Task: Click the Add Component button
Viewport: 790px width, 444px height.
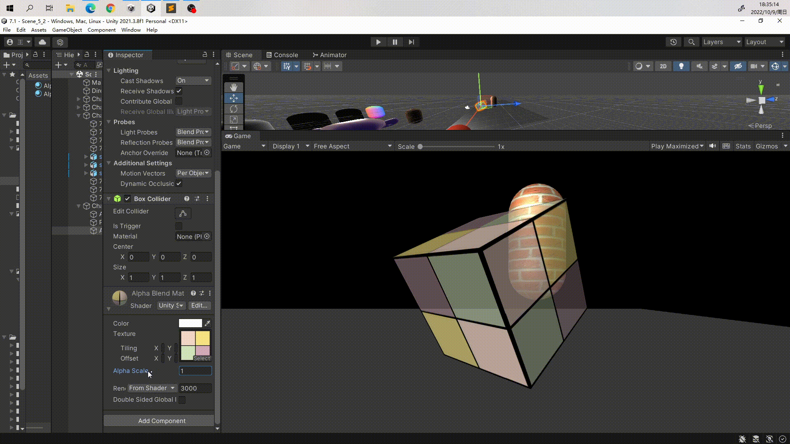Action: point(162,421)
